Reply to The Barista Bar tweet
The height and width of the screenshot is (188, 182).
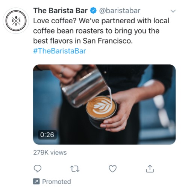tap(38, 168)
